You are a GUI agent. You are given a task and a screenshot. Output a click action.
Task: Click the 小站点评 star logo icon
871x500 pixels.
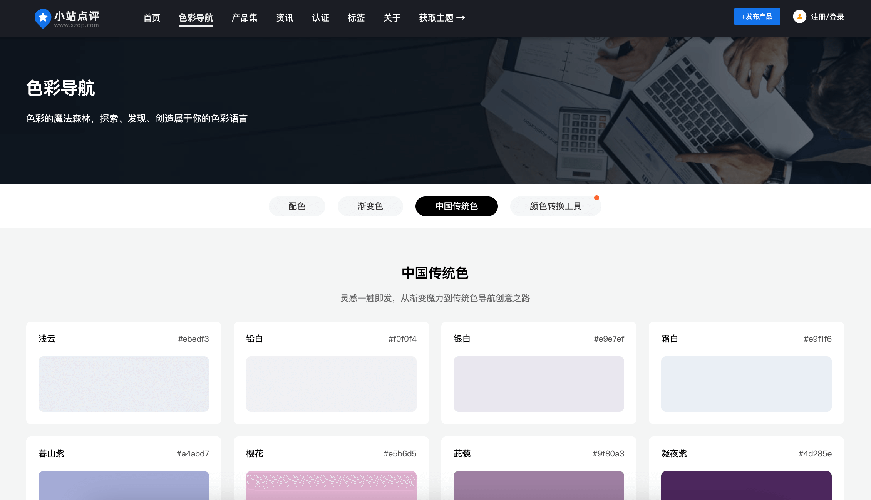coord(43,18)
